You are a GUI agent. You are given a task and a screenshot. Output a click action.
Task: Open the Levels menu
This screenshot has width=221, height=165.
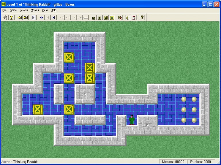(24, 10)
